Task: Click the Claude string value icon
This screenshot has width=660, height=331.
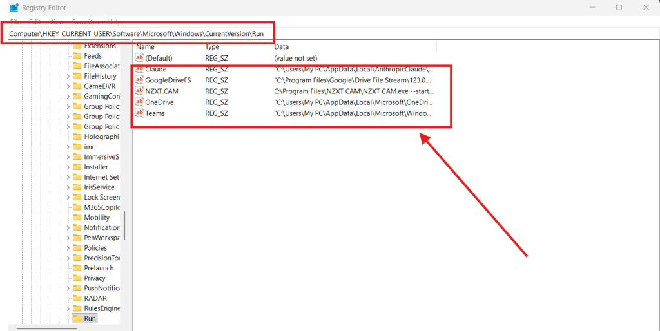Action: click(x=140, y=69)
